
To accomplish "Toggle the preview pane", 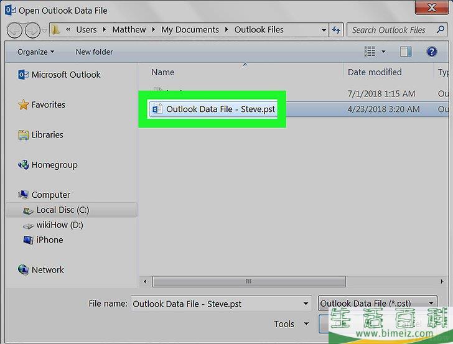I will click(x=406, y=52).
